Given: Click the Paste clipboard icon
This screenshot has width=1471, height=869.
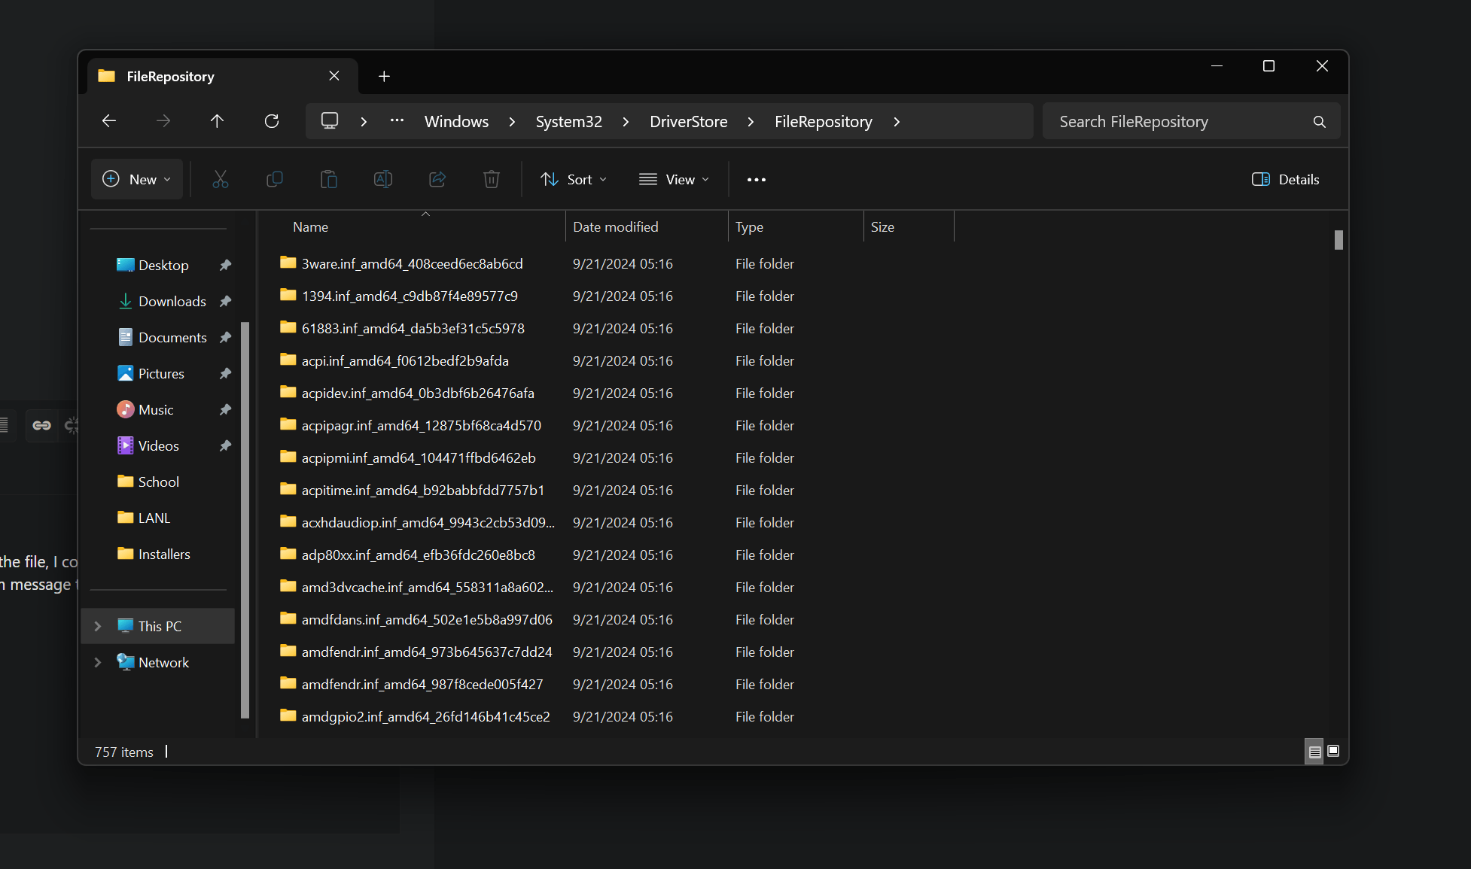Looking at the screenshot, I should (329, 179).
